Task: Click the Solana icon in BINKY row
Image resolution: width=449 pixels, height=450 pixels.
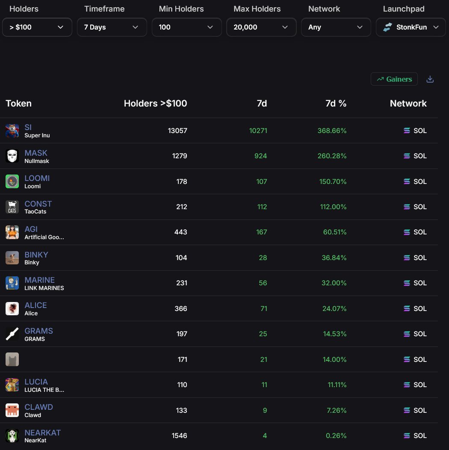Action: click(x=407, y=258)
